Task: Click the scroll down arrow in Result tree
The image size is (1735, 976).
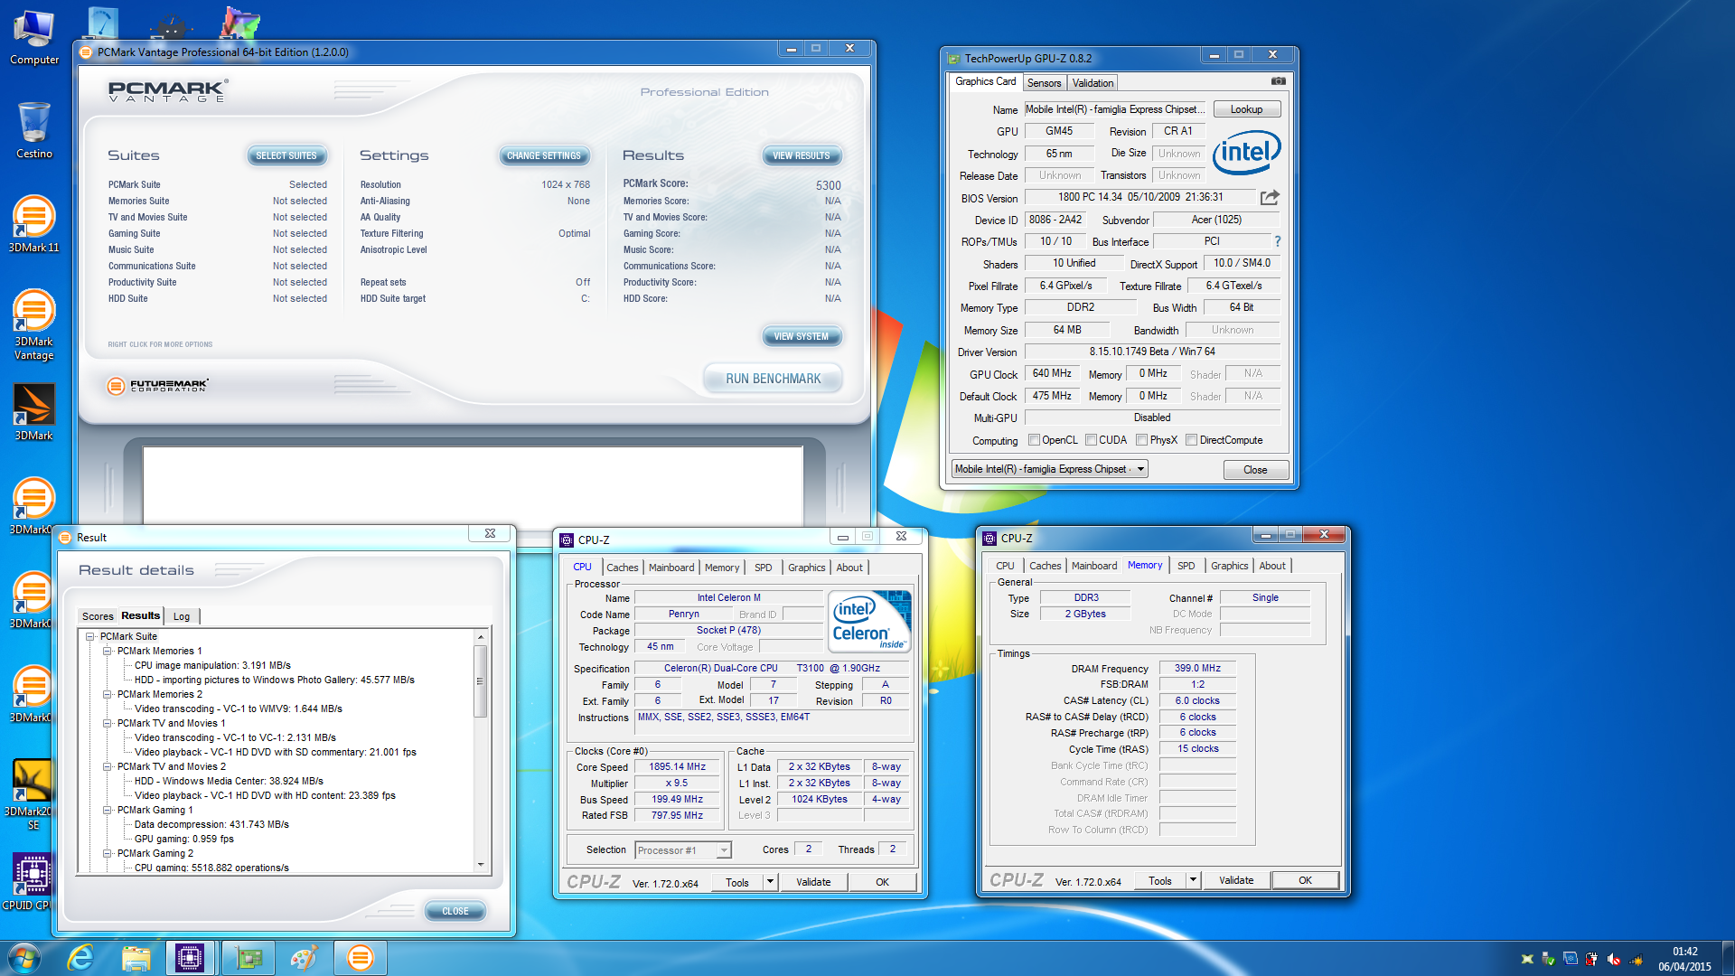Action: (x=481, y=865)
